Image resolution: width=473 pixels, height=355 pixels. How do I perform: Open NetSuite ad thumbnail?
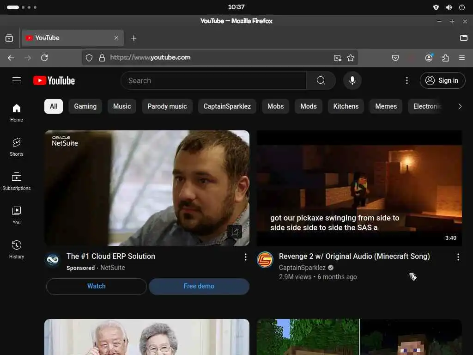pyautogui.click(x=147, y=188)
